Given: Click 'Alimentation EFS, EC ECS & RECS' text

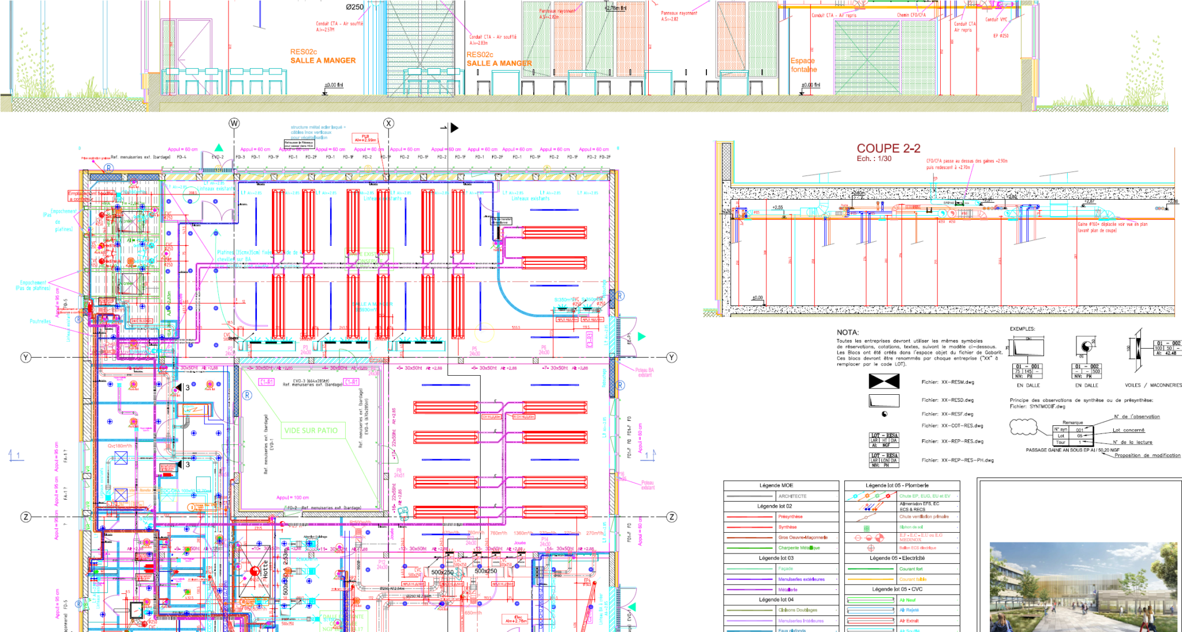Looking at the screenshot, I should pyautogui.click(x=919, y=507).
